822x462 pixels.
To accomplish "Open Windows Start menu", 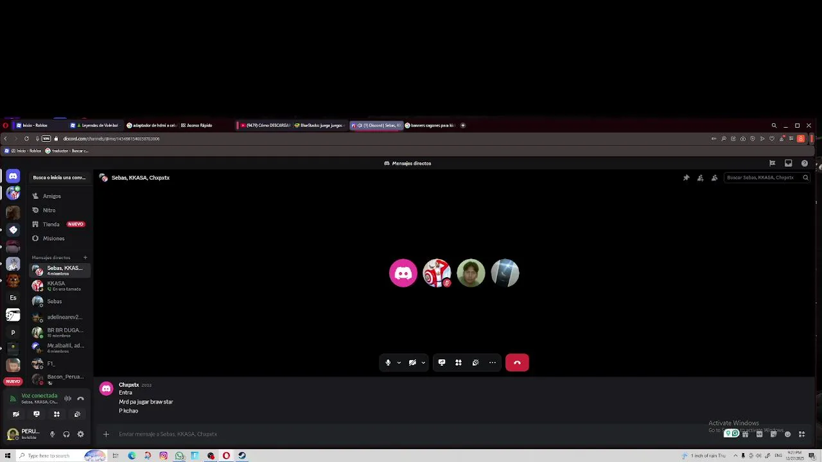I will [8, 456].
